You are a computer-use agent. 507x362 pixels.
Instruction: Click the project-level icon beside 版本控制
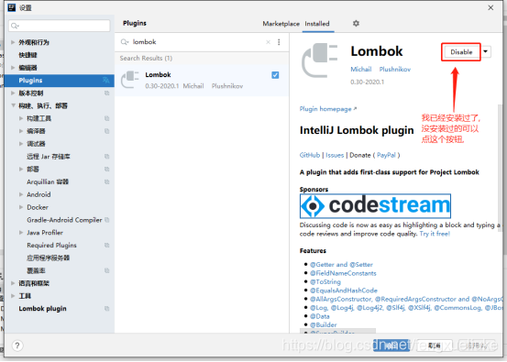pos(106,93)
